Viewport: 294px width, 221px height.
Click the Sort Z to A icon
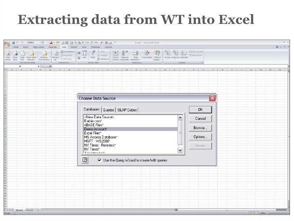click(79, 58)
